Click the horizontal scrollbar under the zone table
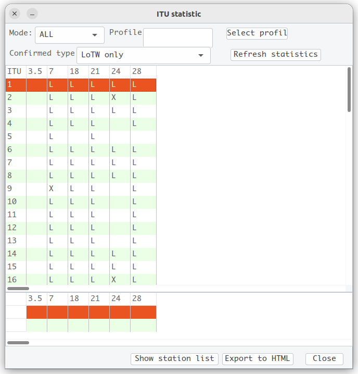The image size is (358, 374). (x=18, y=289)
